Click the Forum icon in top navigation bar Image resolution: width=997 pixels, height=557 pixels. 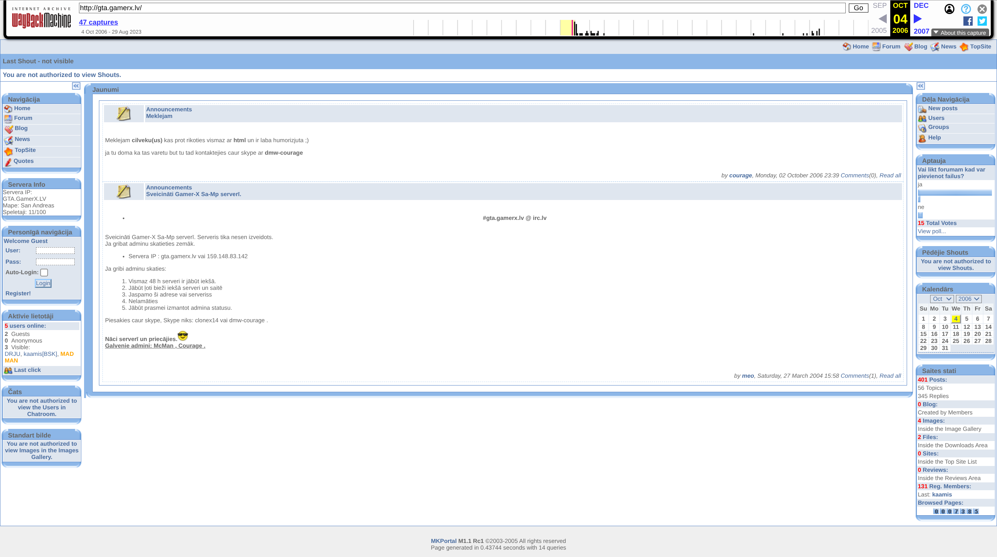click(876, 47)
